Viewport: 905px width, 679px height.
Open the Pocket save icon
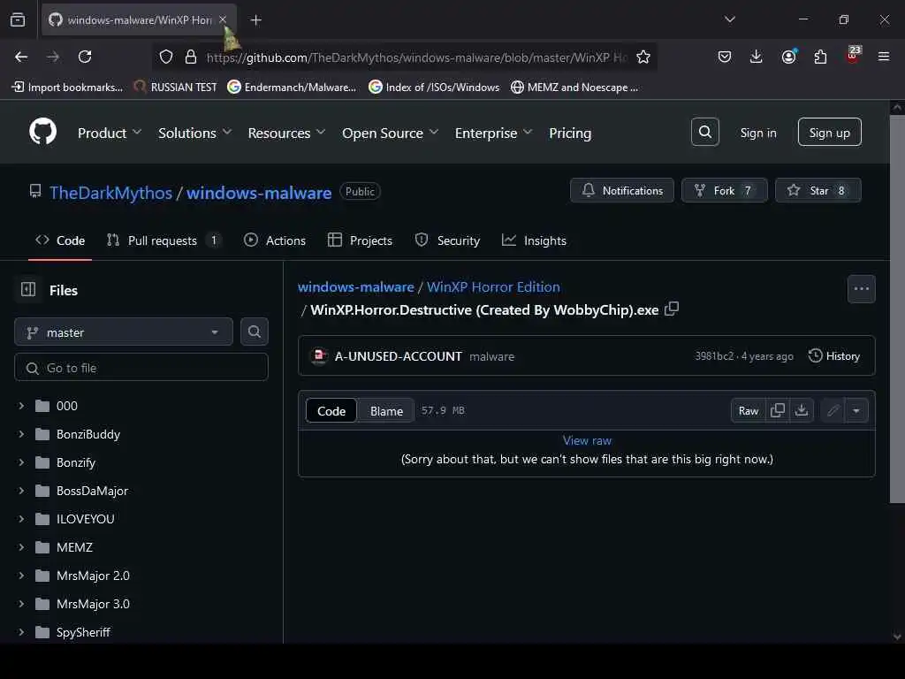click(725, 57)
